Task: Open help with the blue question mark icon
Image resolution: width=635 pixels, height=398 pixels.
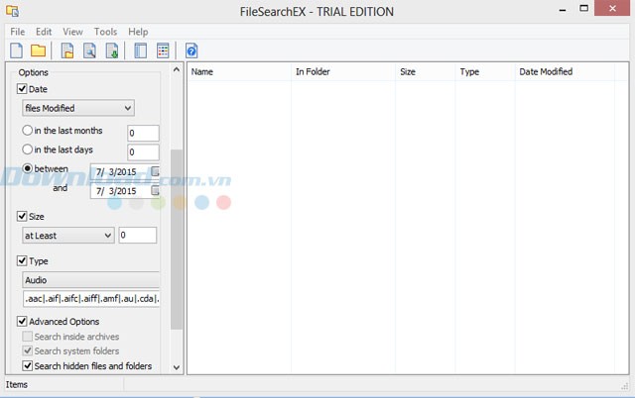Action: [191, 50]
